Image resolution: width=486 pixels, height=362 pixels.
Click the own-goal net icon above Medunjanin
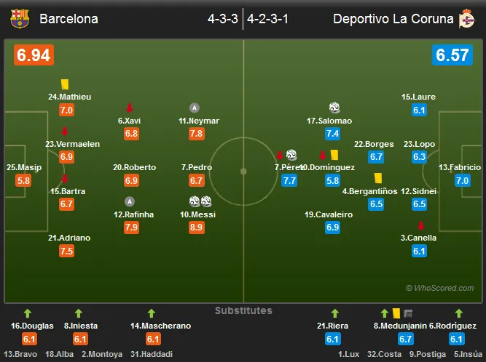[408, 314]
